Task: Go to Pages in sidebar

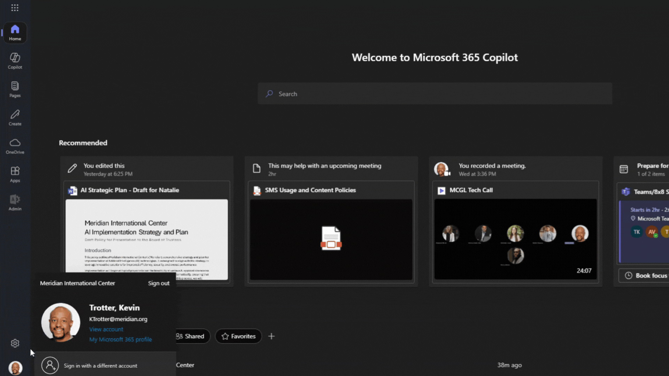Action: click(15, 89)
